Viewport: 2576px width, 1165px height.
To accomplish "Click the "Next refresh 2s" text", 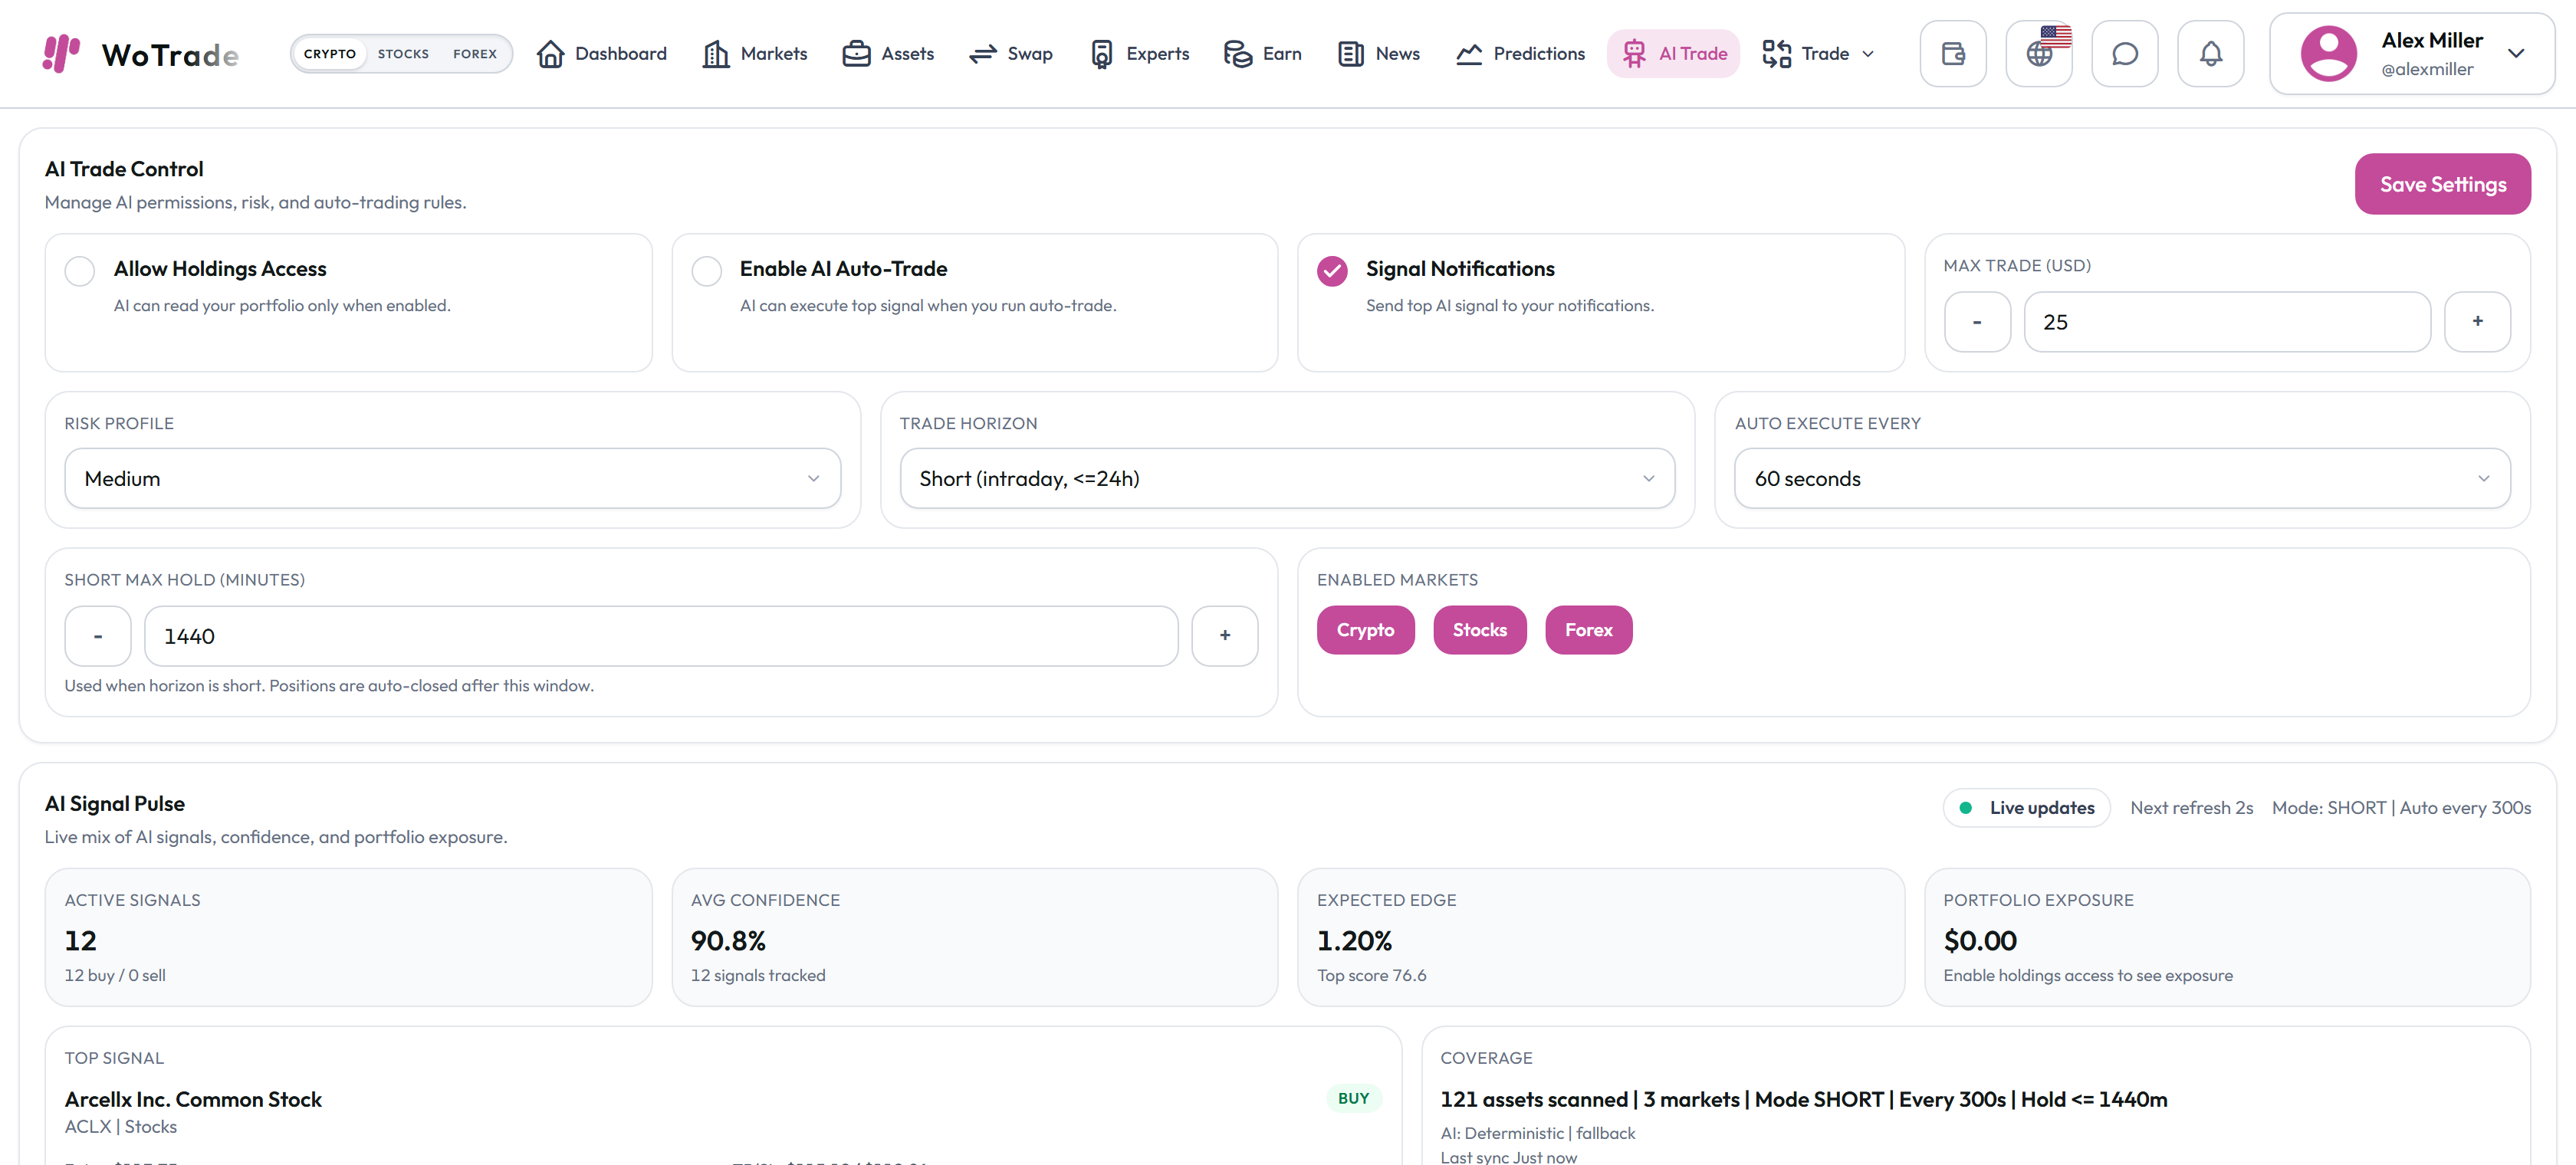I will (2192, 808).
